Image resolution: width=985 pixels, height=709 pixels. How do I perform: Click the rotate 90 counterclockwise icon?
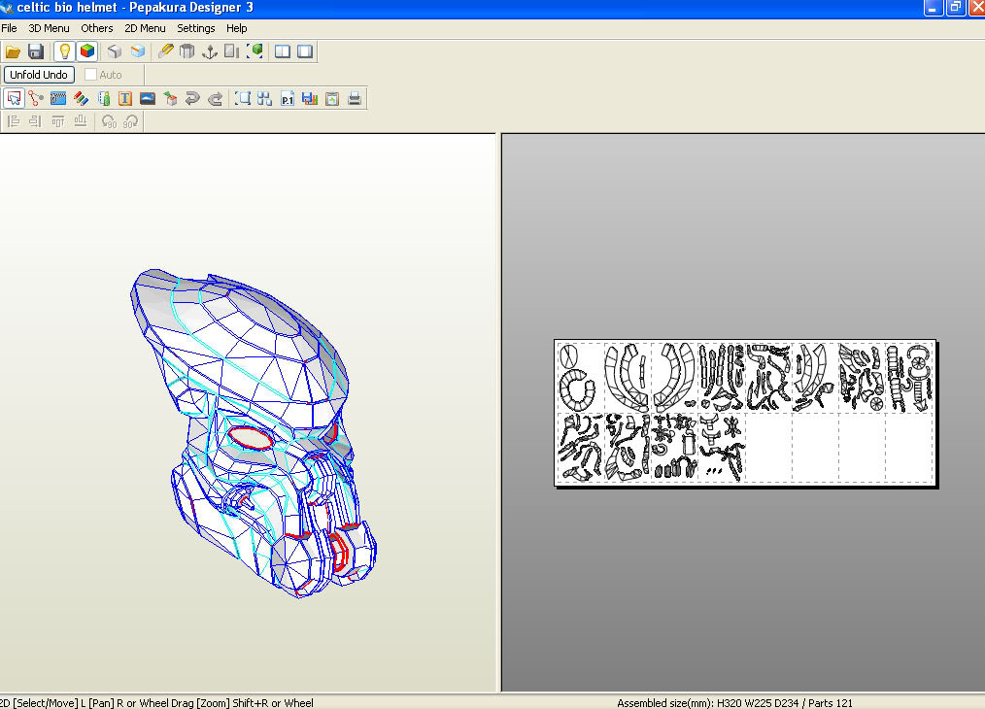(x=109, y=121)
